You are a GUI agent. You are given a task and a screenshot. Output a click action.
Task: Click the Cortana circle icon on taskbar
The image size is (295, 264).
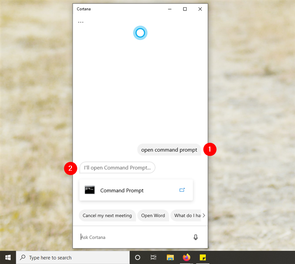[x=137, y=258]
